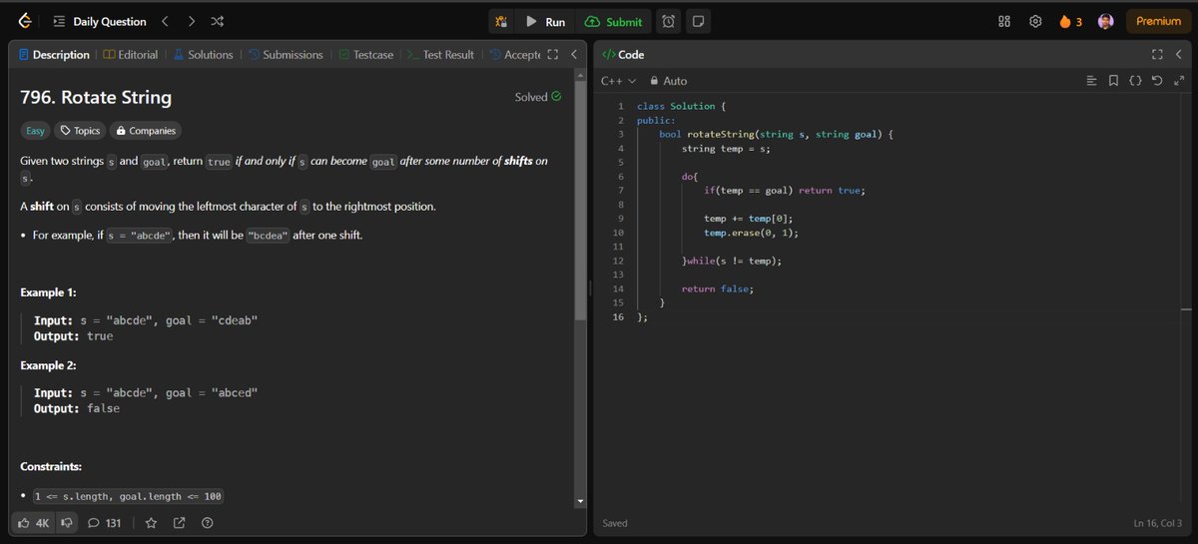Image resolution: width=1198 pixels, height=544 pixels.
Task: Add problem to favorites star
Action: (x=152, y=522)
